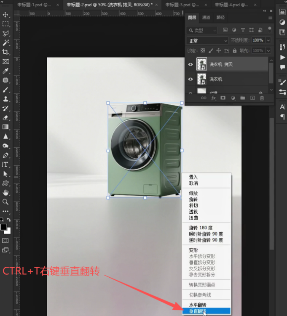The height and width of the screenshot is (316, 287).
Task: Open the Edit Toolbar three-dots menu
Action: (5, 211)
